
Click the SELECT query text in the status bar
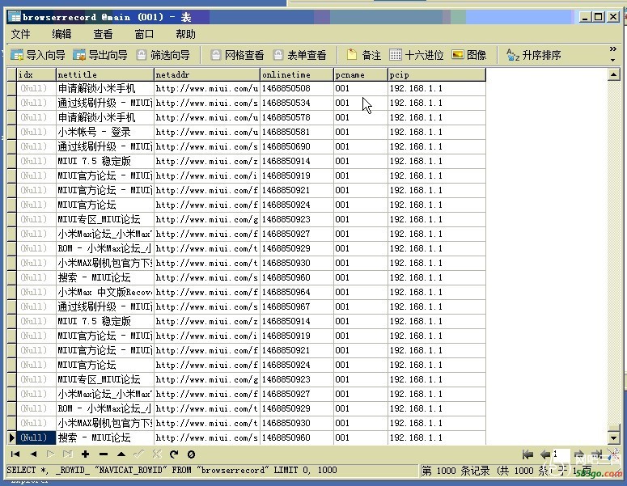pos(172,470)
